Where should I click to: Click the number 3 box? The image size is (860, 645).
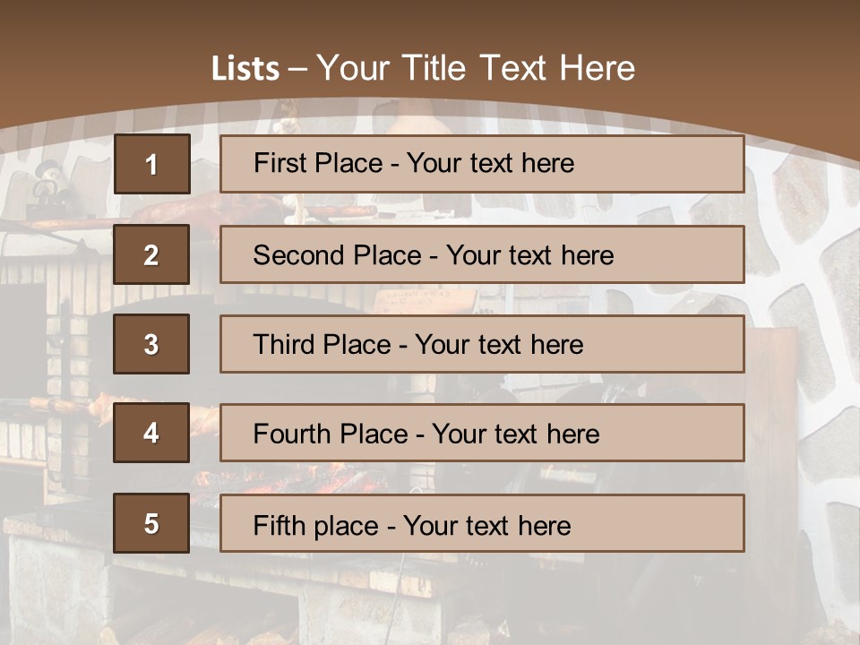point(151,344)
